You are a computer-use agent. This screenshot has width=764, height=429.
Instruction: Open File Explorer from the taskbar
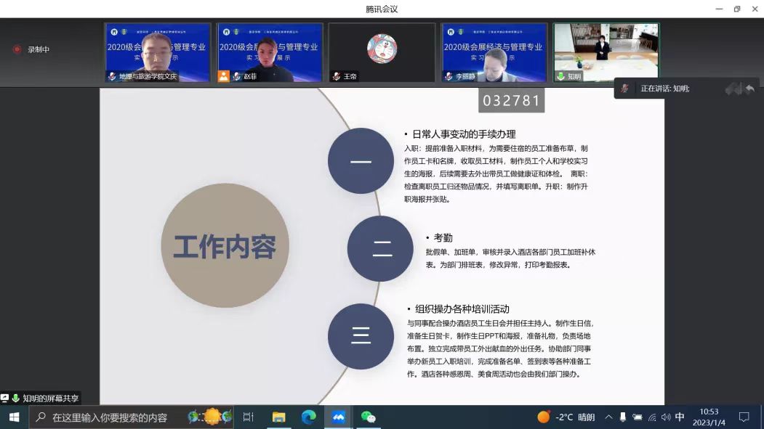coord(278,417)
